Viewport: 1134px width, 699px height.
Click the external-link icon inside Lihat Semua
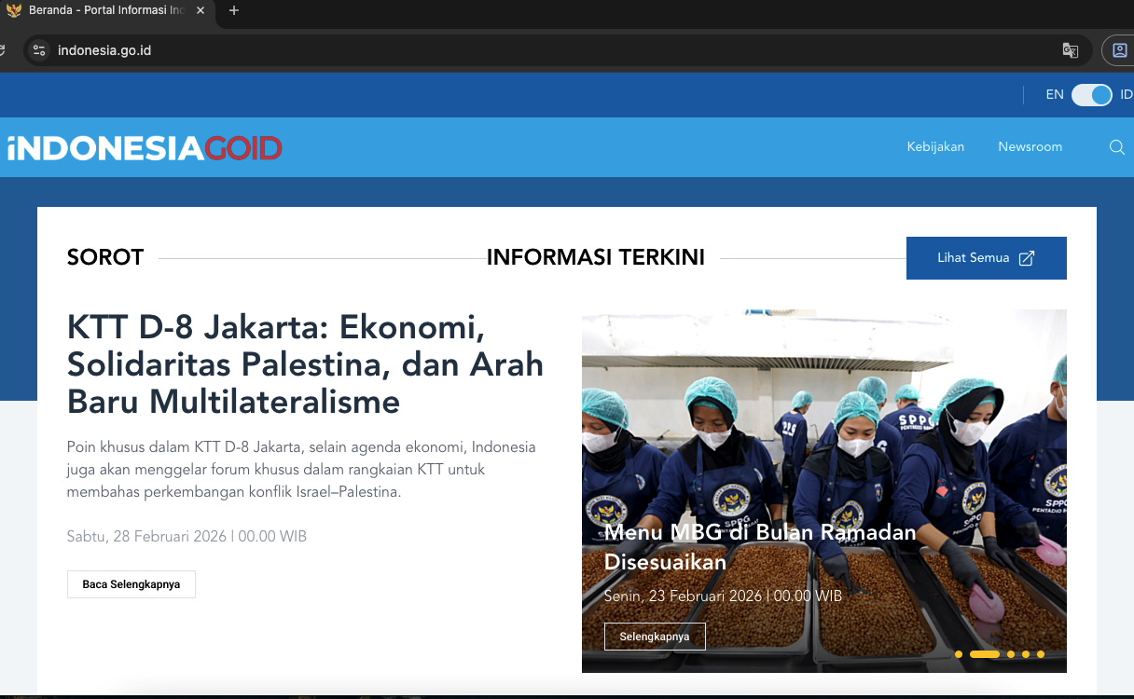1028,257
